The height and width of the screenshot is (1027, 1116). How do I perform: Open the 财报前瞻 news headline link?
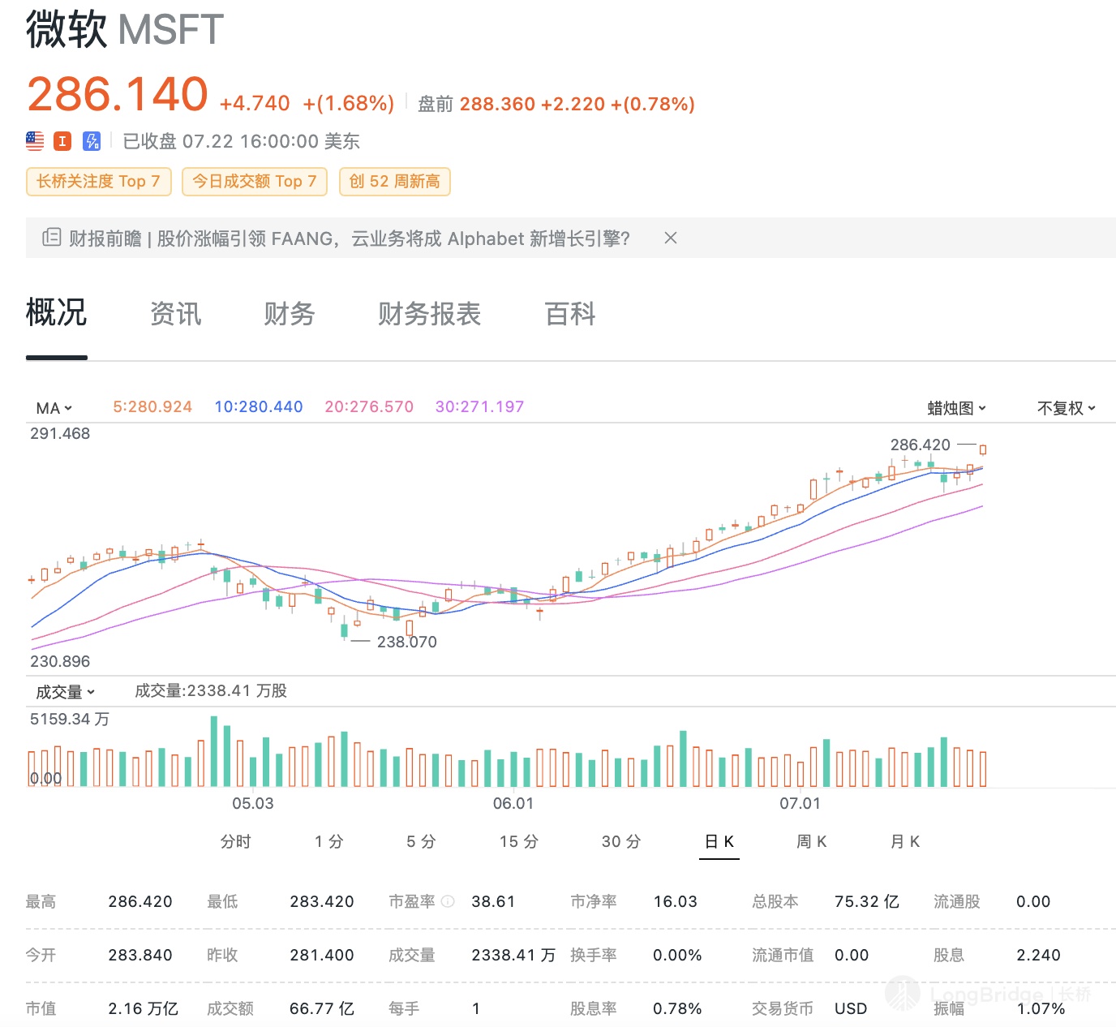350,238
